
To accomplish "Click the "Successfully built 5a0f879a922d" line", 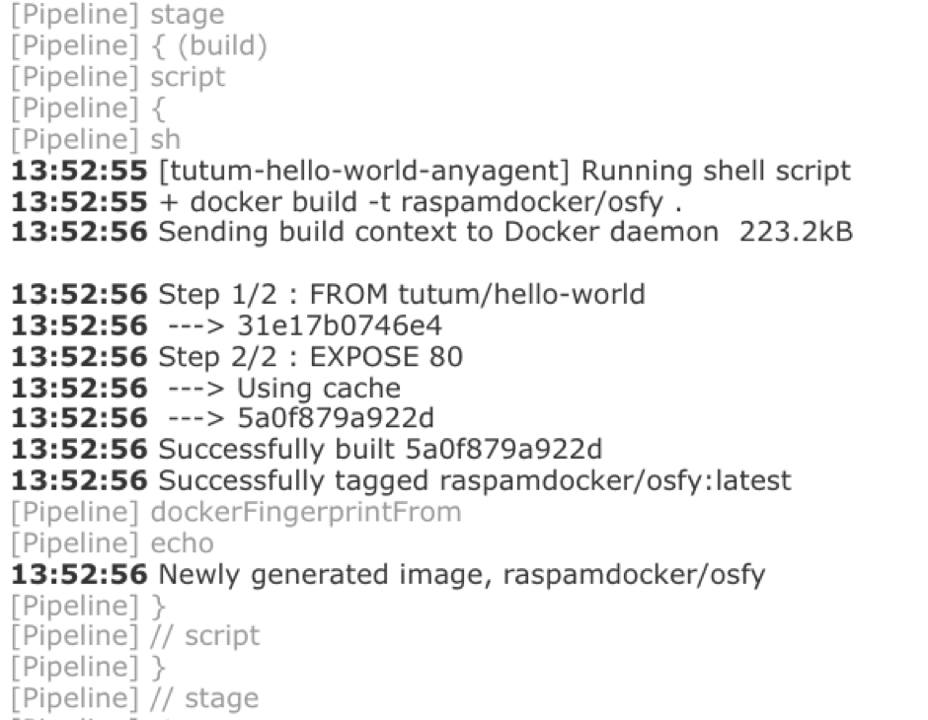I will coord(380,450).
